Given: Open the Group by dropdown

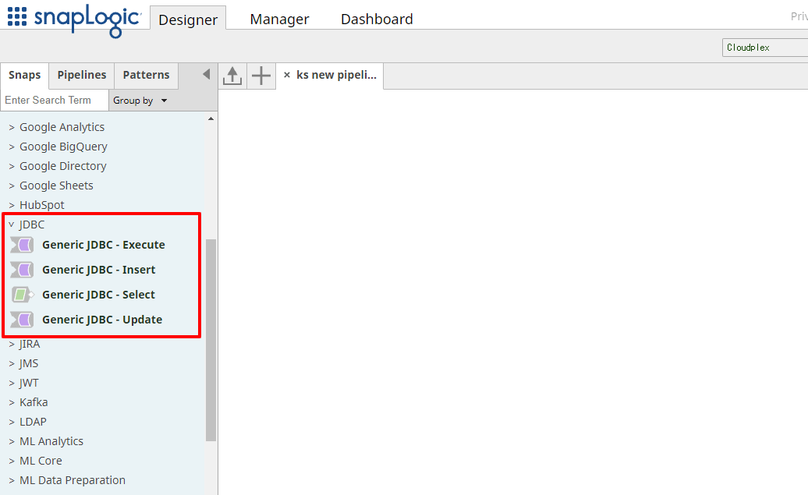Looking at the screenshot, I should pyautogui.click(x=140, y=101).
